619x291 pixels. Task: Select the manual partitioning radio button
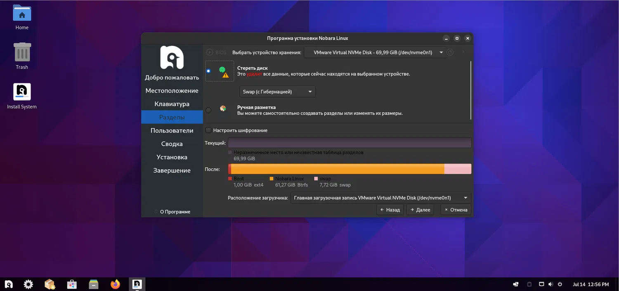click(x=208, y=110)
